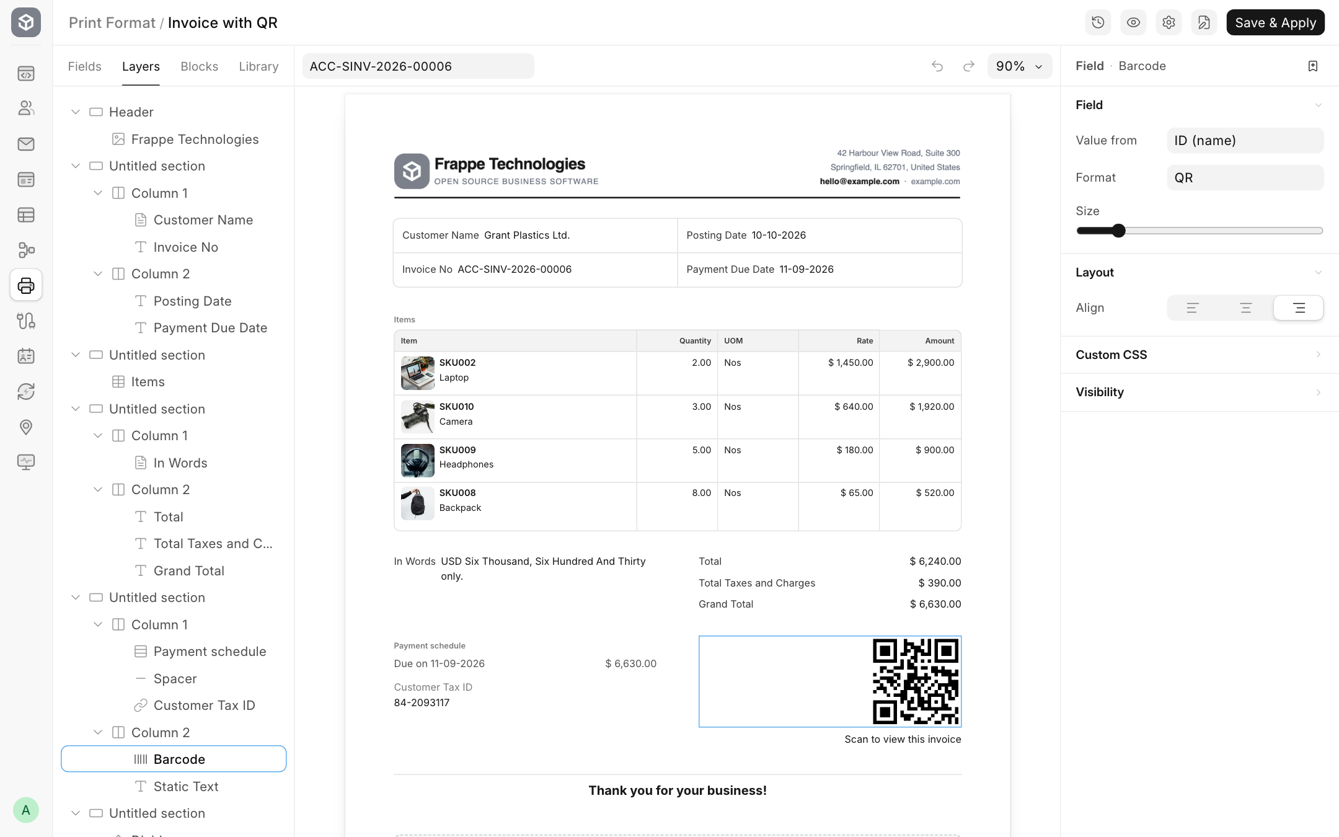Select the Static Text layer
Image resolution: width=1339 pixels, height=837 pixels.
(x=174, y=786)
